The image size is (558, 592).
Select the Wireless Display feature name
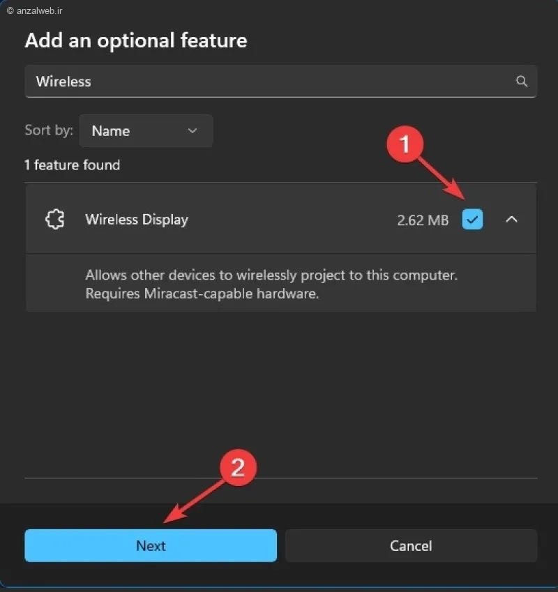tap(137, 220)
